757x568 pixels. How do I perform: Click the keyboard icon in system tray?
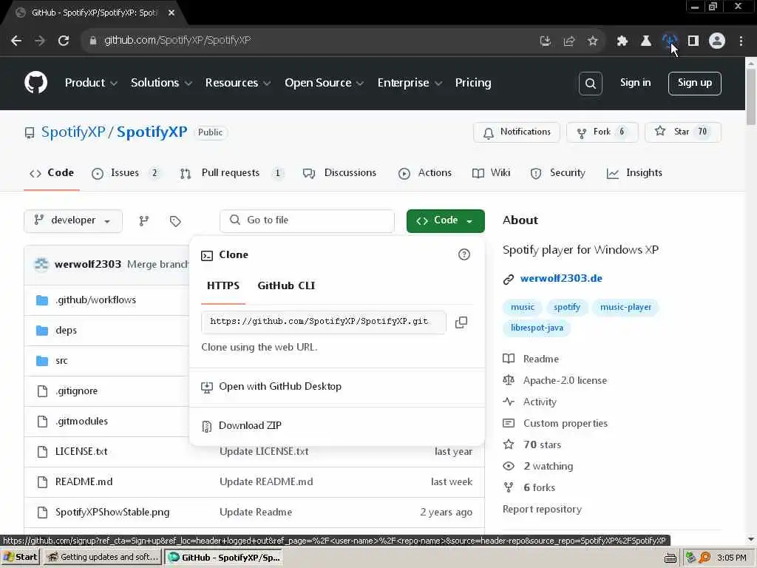point(670,558)
